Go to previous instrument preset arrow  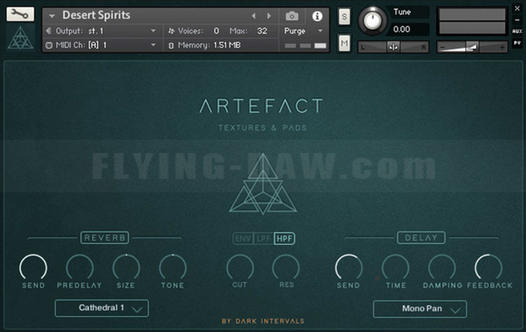(254, 15)
